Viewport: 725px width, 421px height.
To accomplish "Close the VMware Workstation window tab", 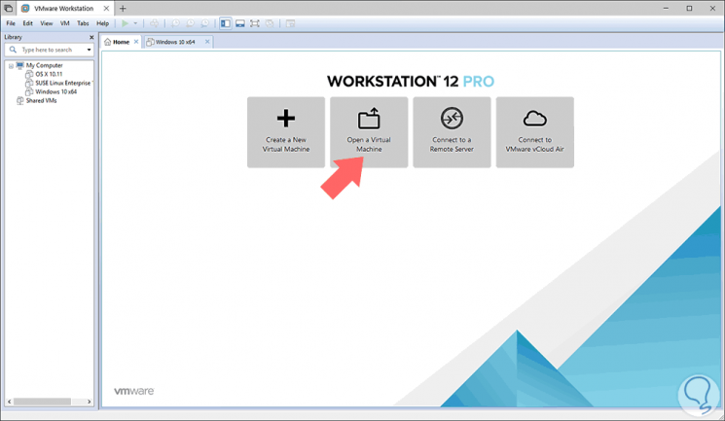I will point(106,9).
